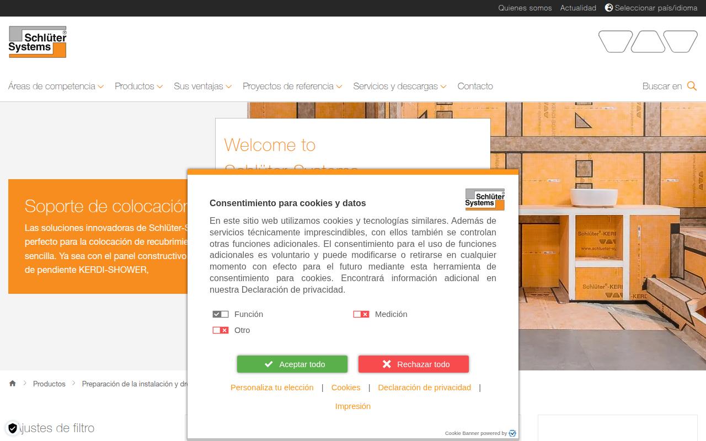Open the Contacto menu item
The width and height of the screenshot is (706, 441).
point(475,86)
